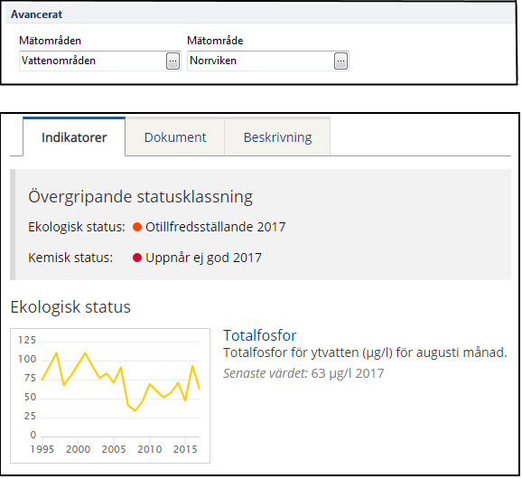Click the Mätområde label

tap(215, 41)
